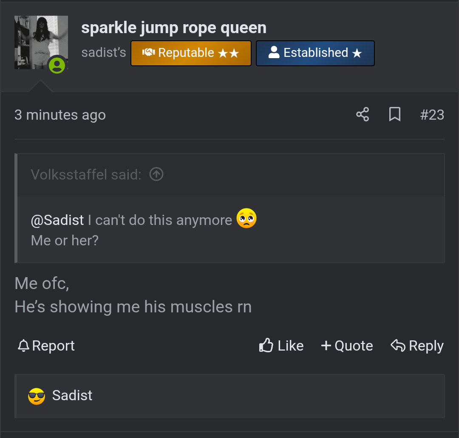Screen dimensions: 459x438
Task: Click the "3 minutes ago" timestamp
Action: click(x=60, y=115)
